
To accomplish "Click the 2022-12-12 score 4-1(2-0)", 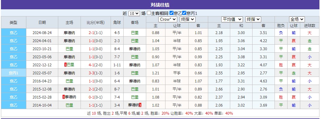I will click(96, 65).
